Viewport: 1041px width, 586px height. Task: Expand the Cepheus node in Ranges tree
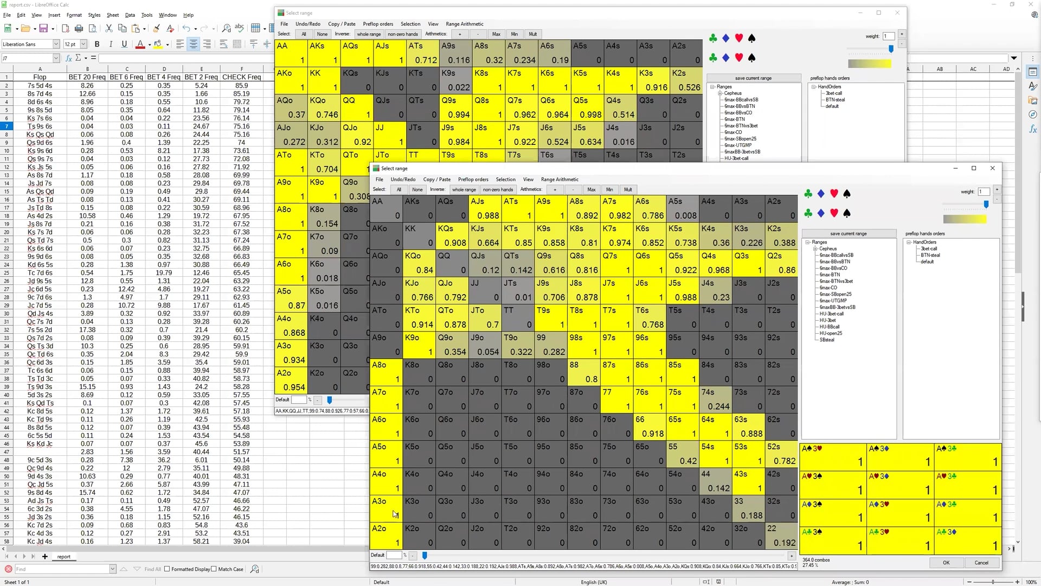coord(815,249)
